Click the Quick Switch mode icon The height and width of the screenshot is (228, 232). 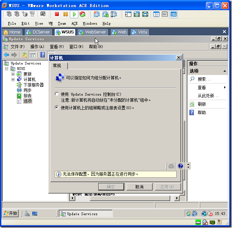137,14
